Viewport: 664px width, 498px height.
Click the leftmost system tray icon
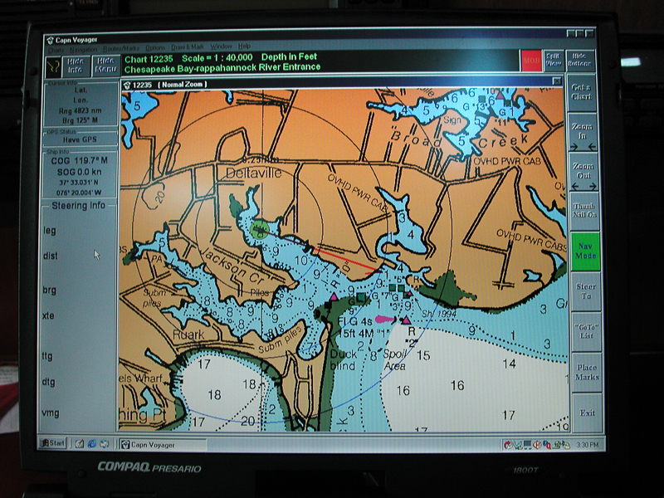coord(508,445)
